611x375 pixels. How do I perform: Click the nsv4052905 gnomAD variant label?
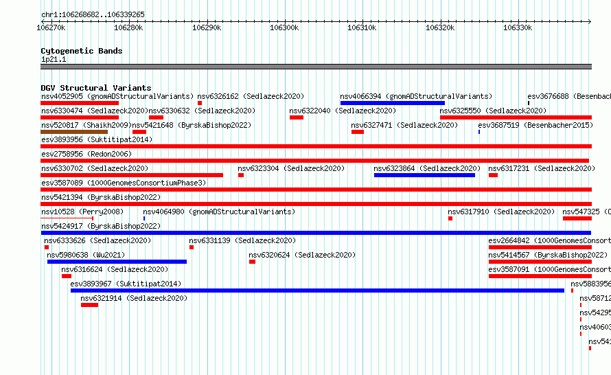[x=117, y=96]
